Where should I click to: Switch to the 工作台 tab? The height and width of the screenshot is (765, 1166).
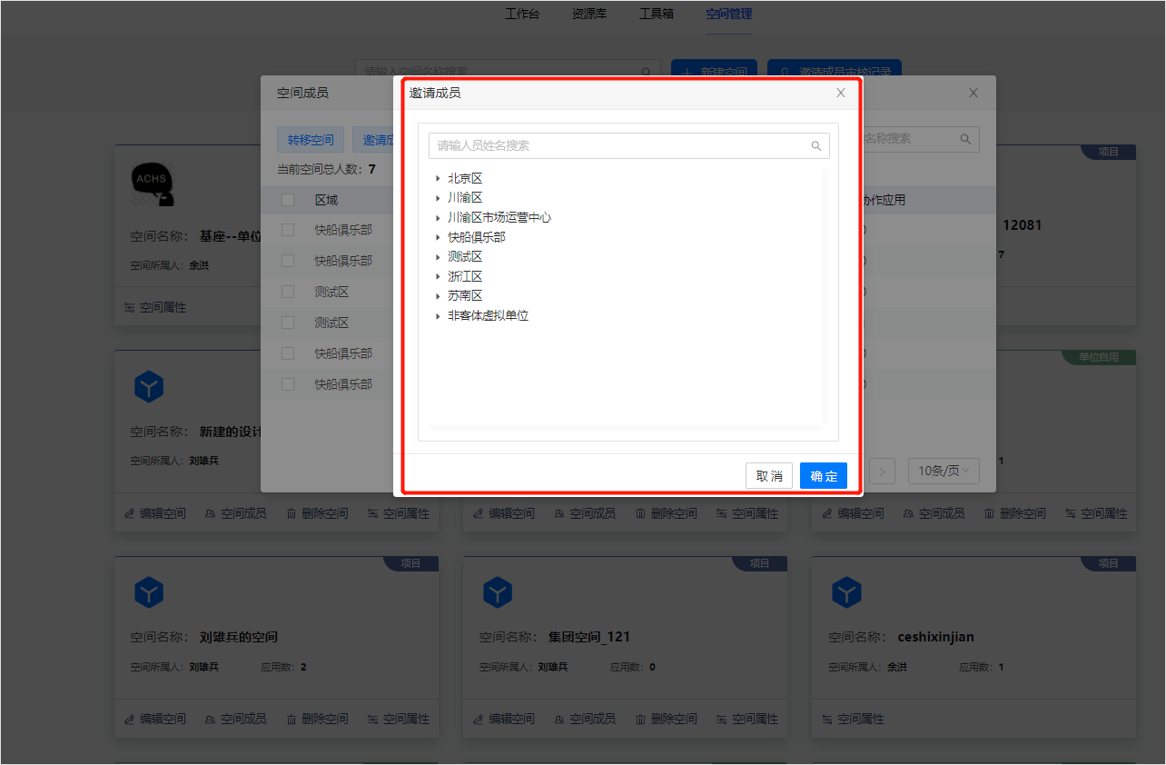522,14
